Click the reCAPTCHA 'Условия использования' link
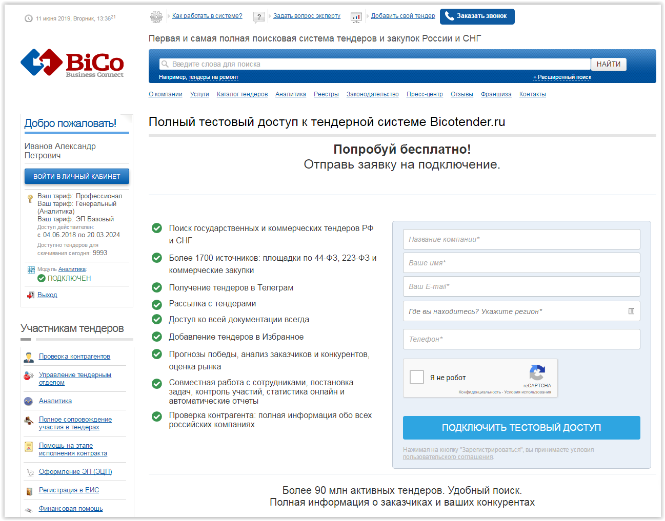The height and width of the screenshot is (521, 665). (x=528, y=392)
